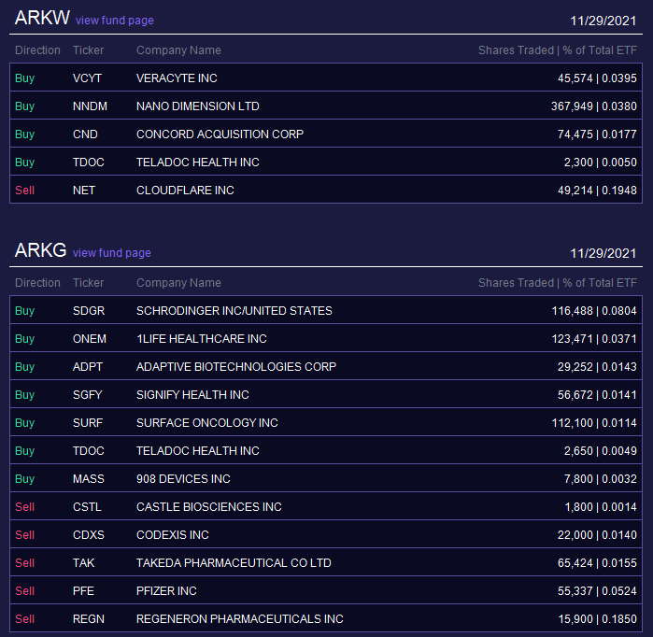Click Sell label in PFIZER row
Screen dimensions: 653x637
(24, 591)
